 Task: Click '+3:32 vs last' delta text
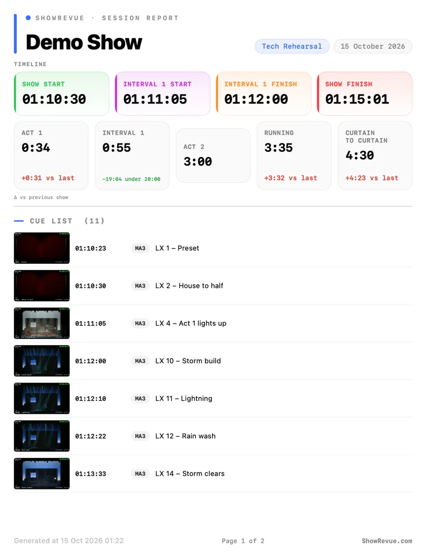291,178
